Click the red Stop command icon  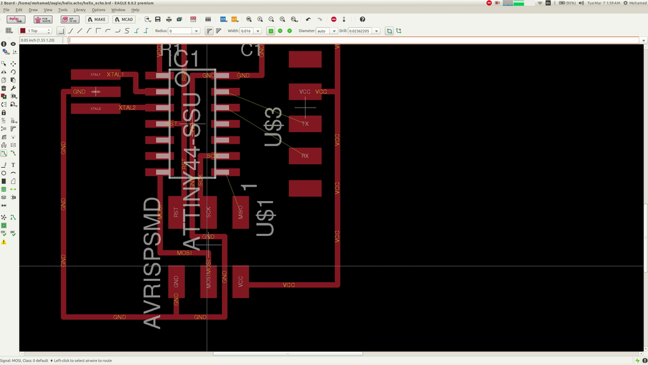[x=334, y=20]
